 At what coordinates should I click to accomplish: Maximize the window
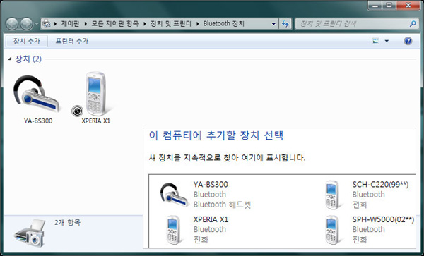point(389,5)
